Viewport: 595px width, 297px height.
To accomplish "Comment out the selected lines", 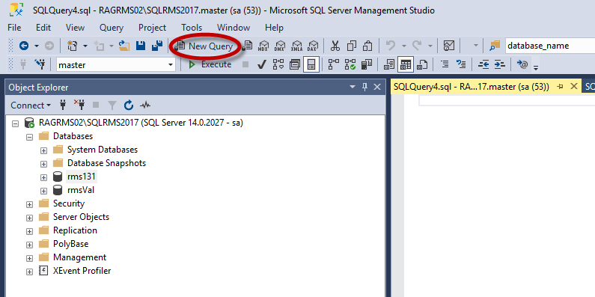I will click(x=445, y=65).
